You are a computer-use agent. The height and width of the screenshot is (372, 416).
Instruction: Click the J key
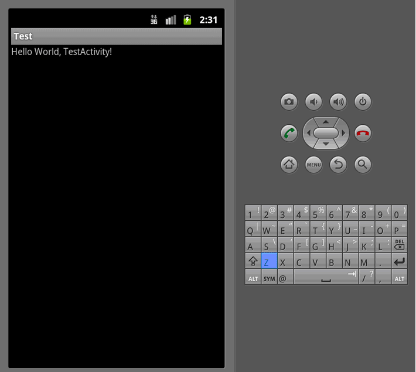tap(350, 245)
